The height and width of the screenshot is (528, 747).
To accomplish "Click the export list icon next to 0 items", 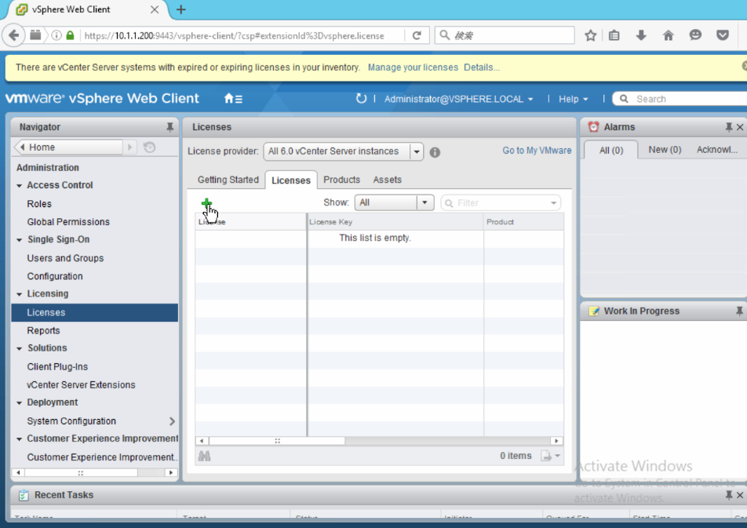I will (550, 456).
